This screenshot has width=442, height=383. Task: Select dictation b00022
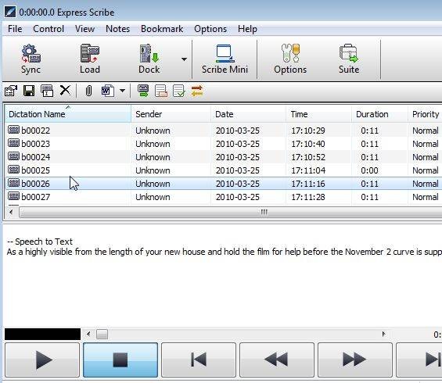[223, 131]
